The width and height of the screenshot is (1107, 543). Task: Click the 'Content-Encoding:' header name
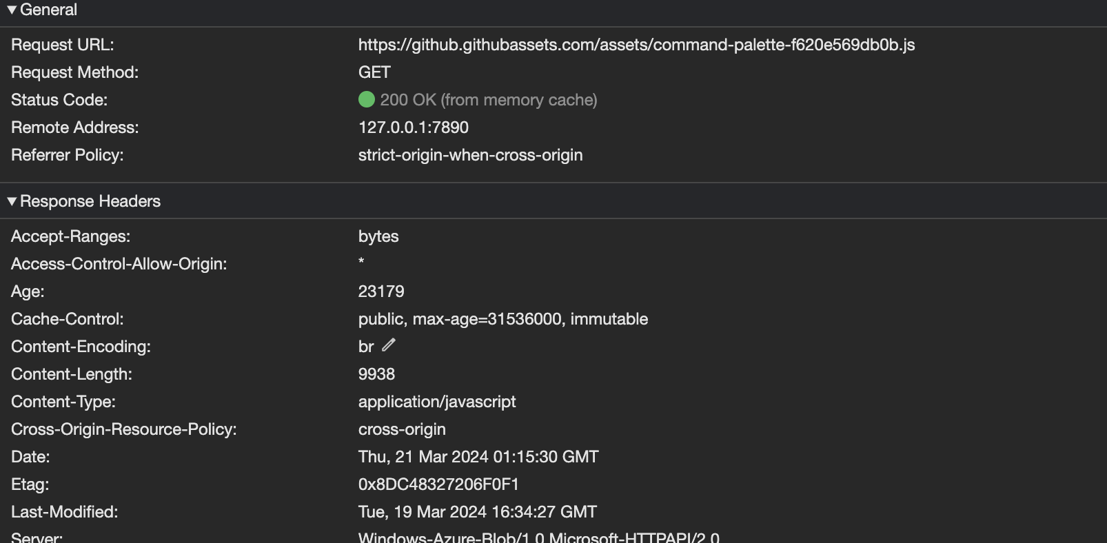(81, 347)
